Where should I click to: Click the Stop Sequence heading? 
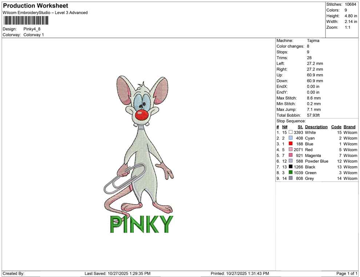[x=291, y=121]
